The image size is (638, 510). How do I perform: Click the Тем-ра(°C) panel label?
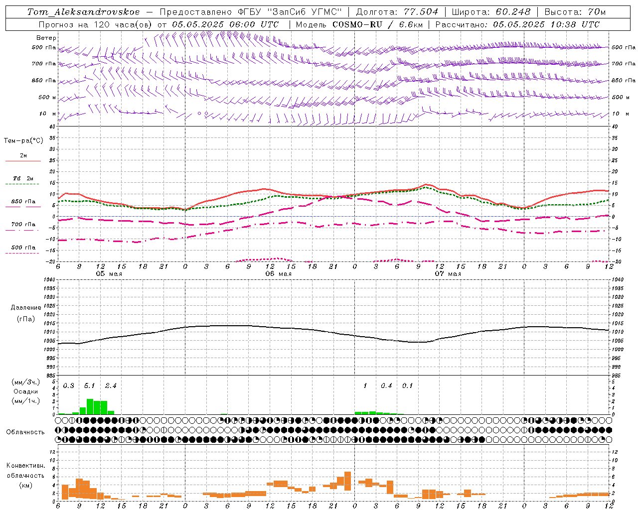point(23,141)
